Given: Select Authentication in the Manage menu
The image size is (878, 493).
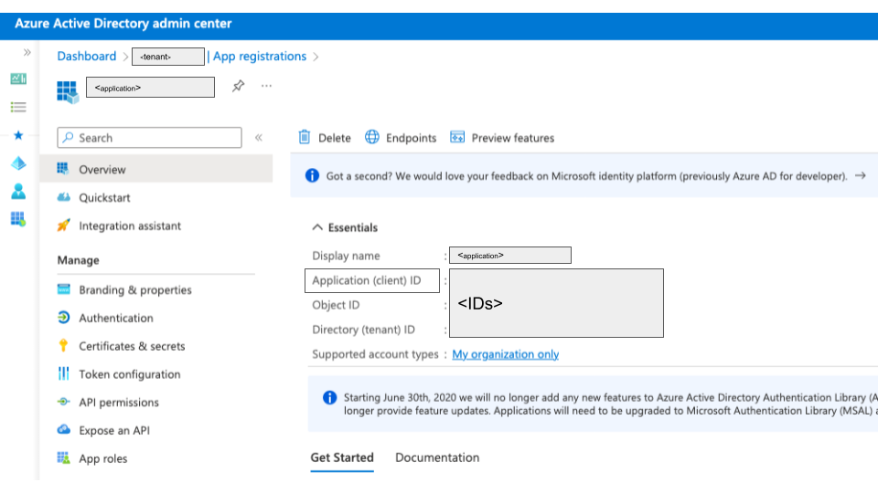Looking at the screenshot, I should [116, 318].
